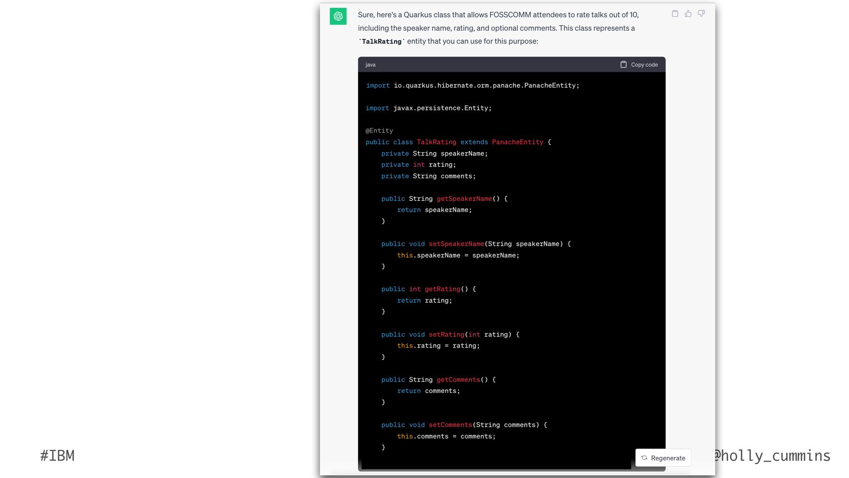The image size is (849, 478).
Task: Click the javax.persistence.Entity import line
Action: [x=428, y=108]
